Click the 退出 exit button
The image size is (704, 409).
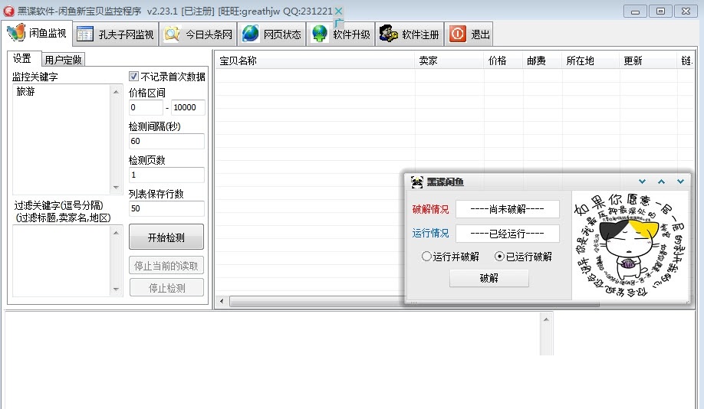(469, 34)
